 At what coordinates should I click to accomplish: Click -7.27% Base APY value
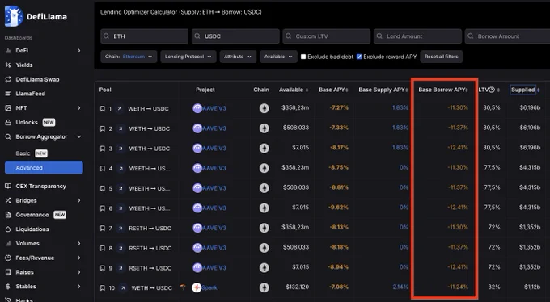click(339, 107)
